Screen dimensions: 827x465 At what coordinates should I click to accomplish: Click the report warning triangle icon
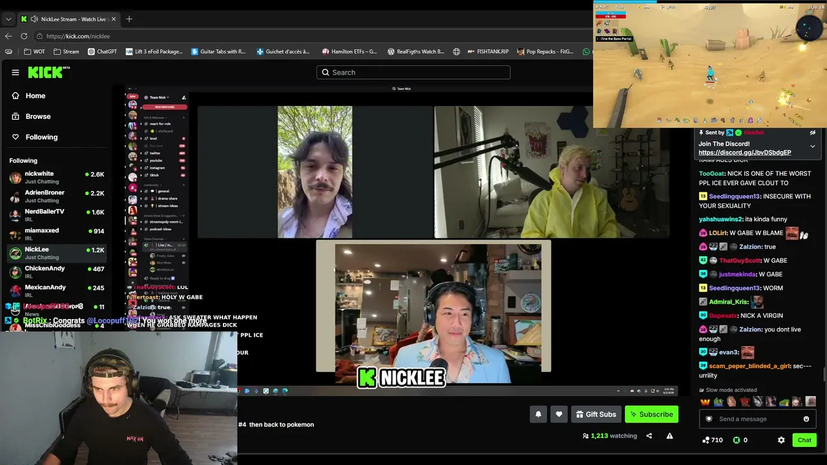[669, 436]
